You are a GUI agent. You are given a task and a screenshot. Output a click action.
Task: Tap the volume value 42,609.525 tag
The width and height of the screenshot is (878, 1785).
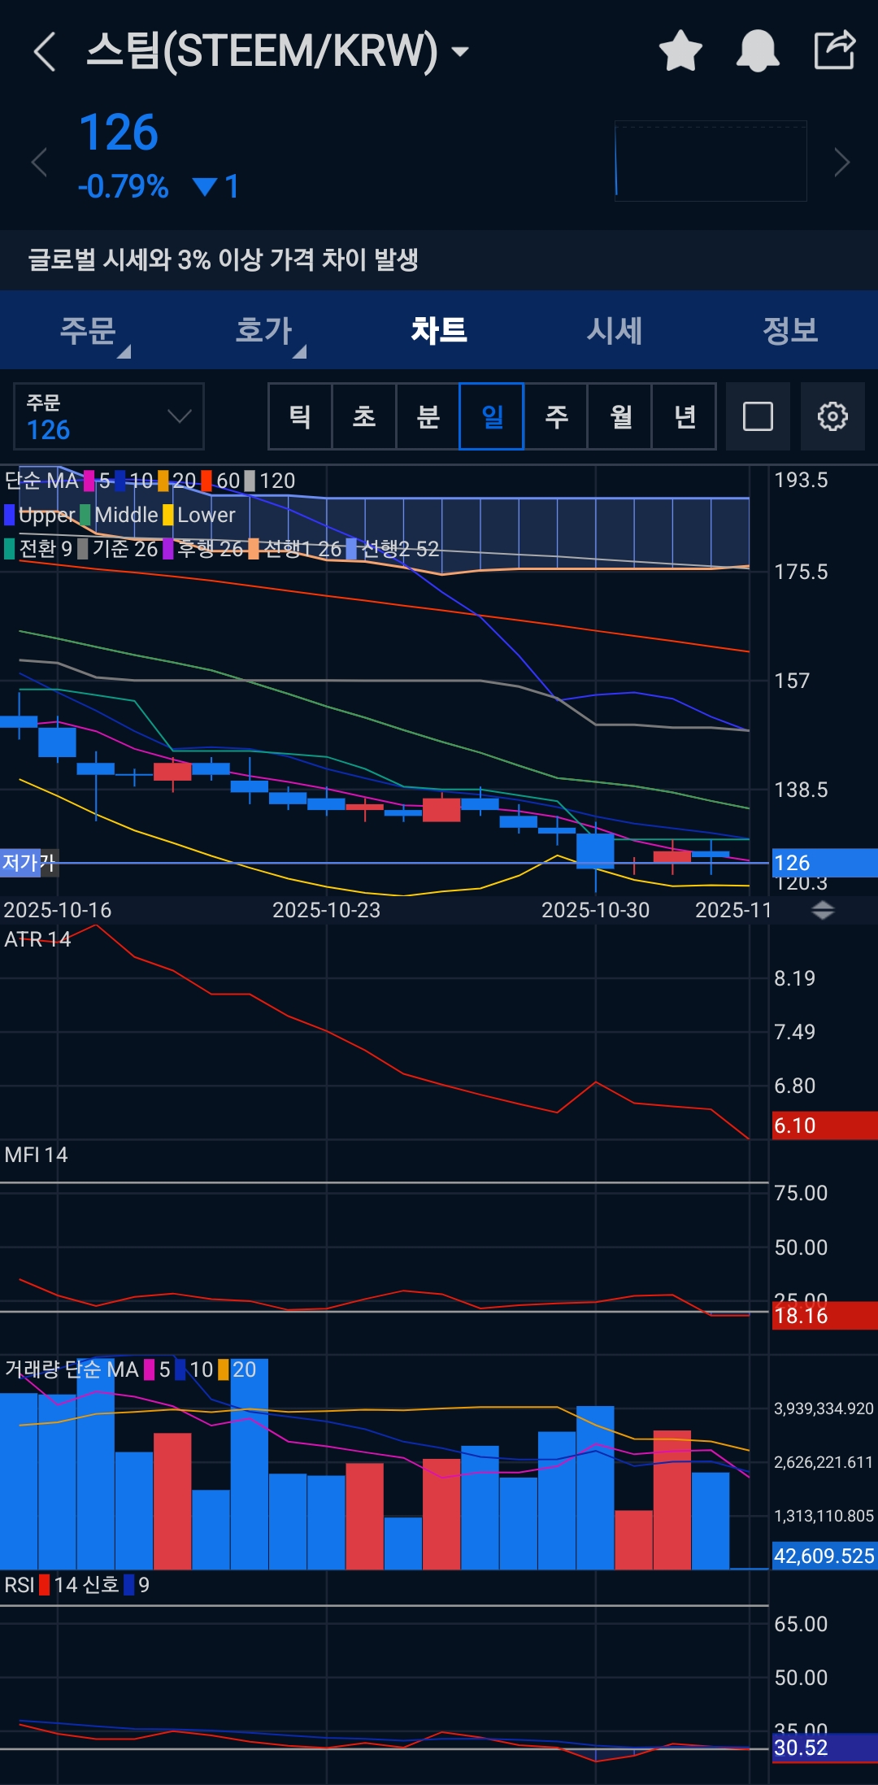pos(824,1556)
